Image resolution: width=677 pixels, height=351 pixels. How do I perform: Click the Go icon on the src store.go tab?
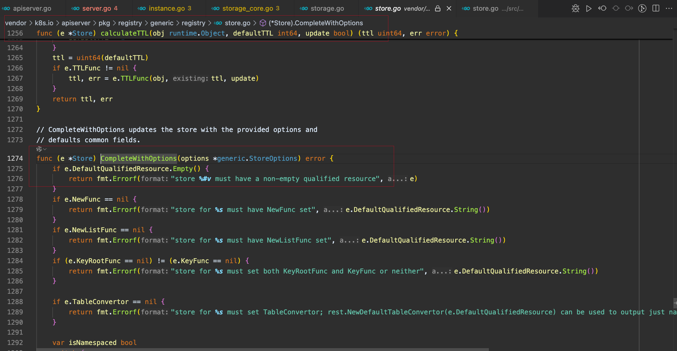pos(466,8)
